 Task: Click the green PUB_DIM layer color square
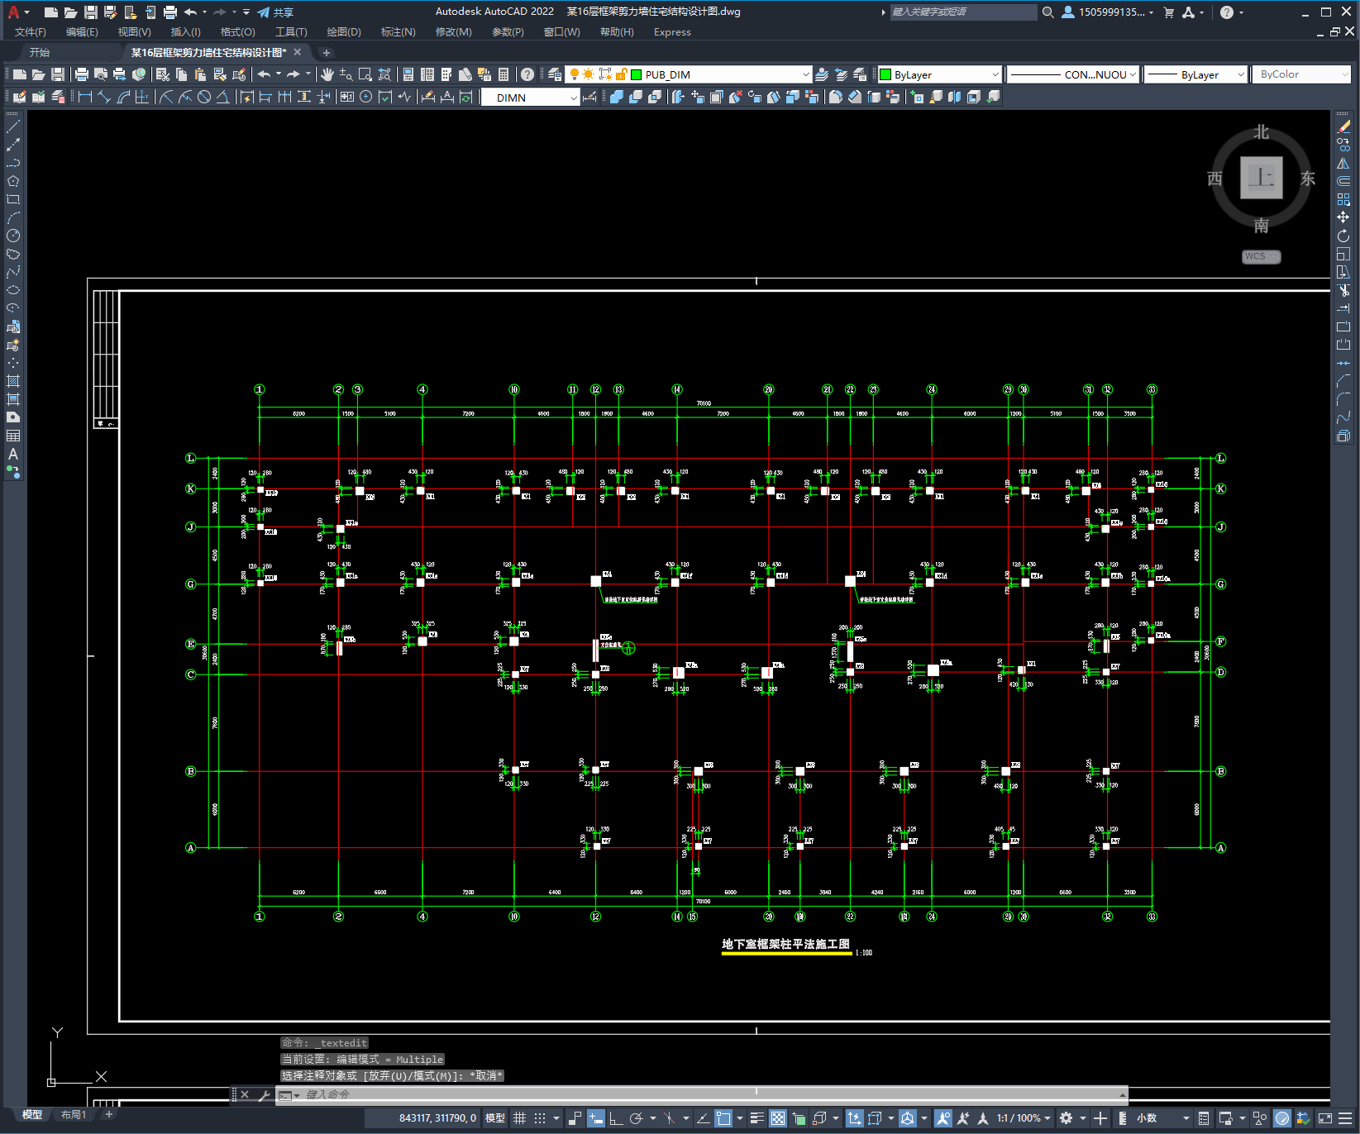click(x=637, y=74)
